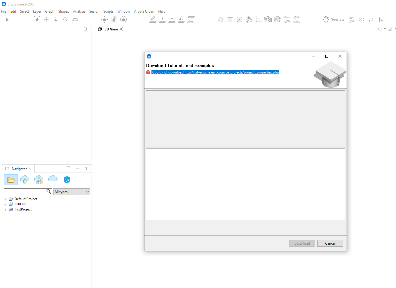Generate models with the Generate button
The height and width of the screenshot is (288, 396).
click(x=334, y=20)
